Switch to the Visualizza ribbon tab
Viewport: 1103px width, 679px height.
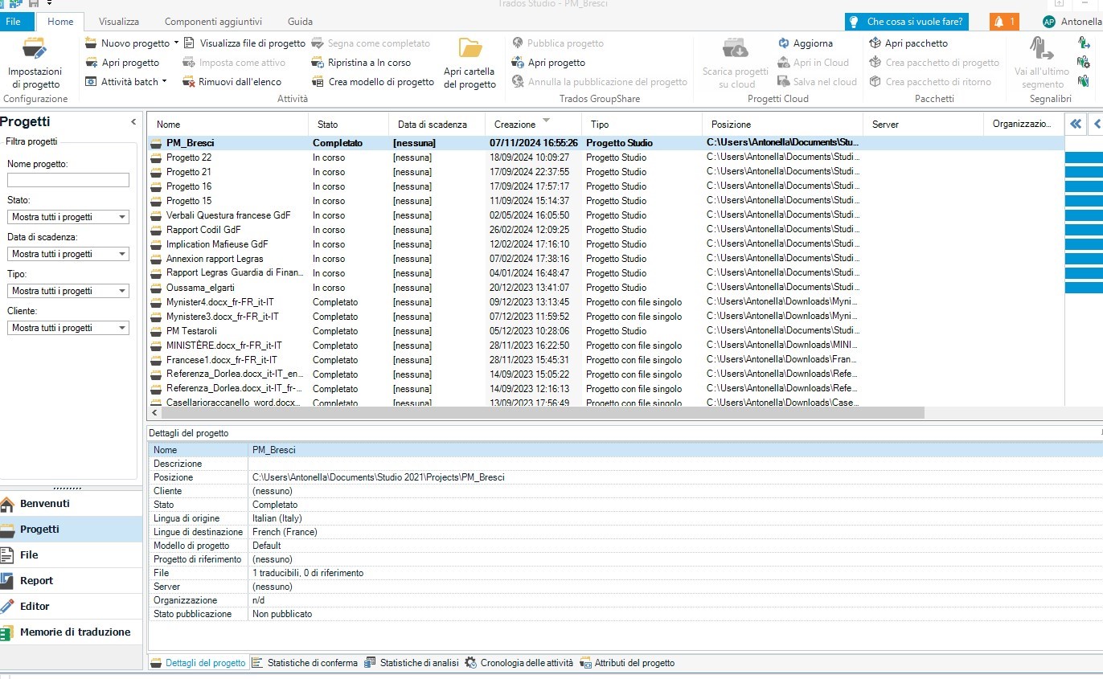[119, 22]
